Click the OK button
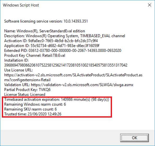The image size is (155, 146). coord(134,138)
